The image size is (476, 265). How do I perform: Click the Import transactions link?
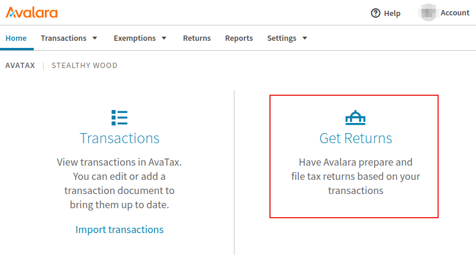120,230
